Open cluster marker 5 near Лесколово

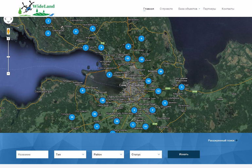click(x=141, y=39)
